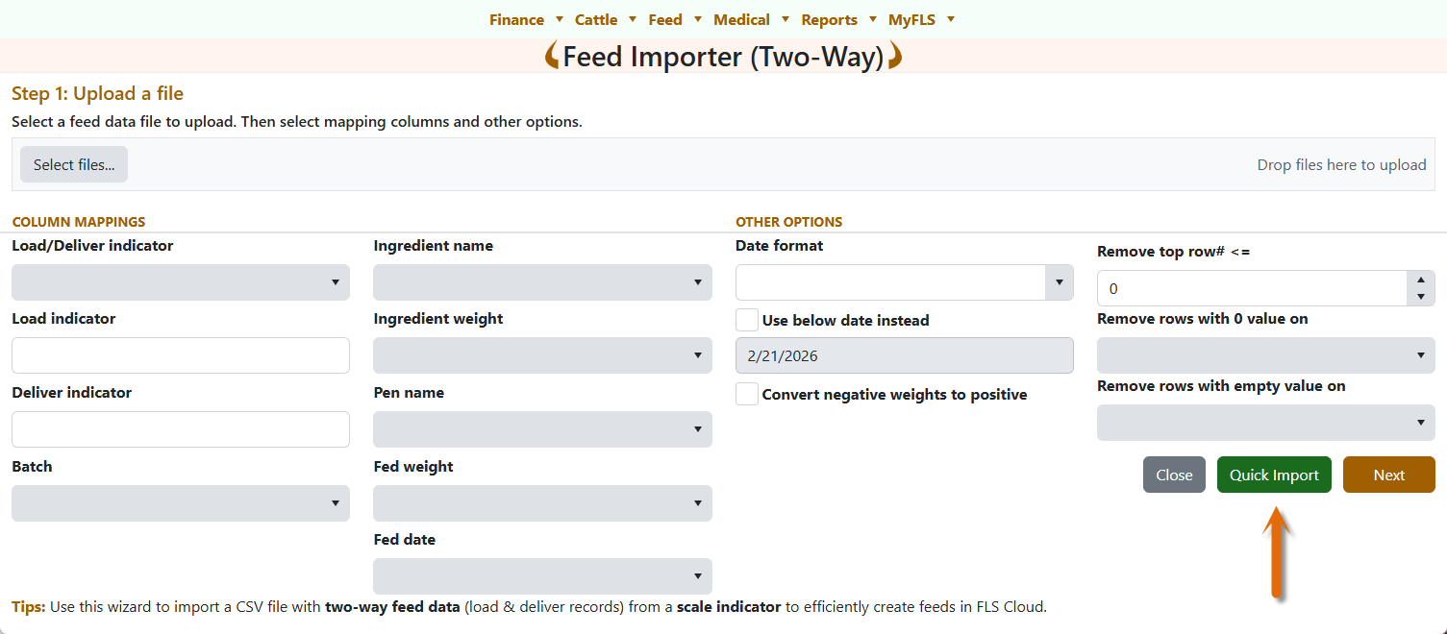Click the Load indicator text field
This screenshot has height=634, width=1447.
click(181, 355)
